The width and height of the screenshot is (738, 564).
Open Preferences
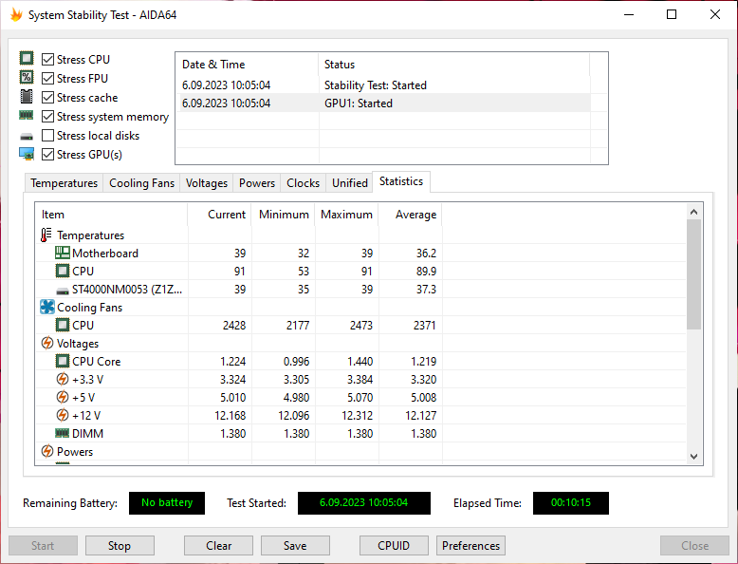(470, 546)
